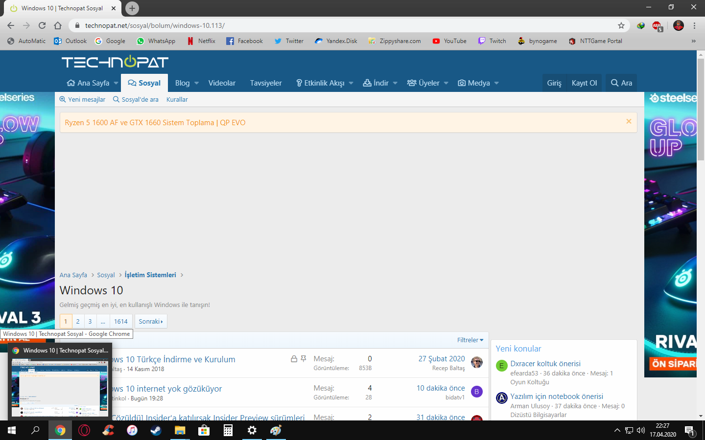The height and width of the screenshot is (440, 705).
Task: Go to İşletim Sistemleri breadcrumb
Action: click(150, 275)
